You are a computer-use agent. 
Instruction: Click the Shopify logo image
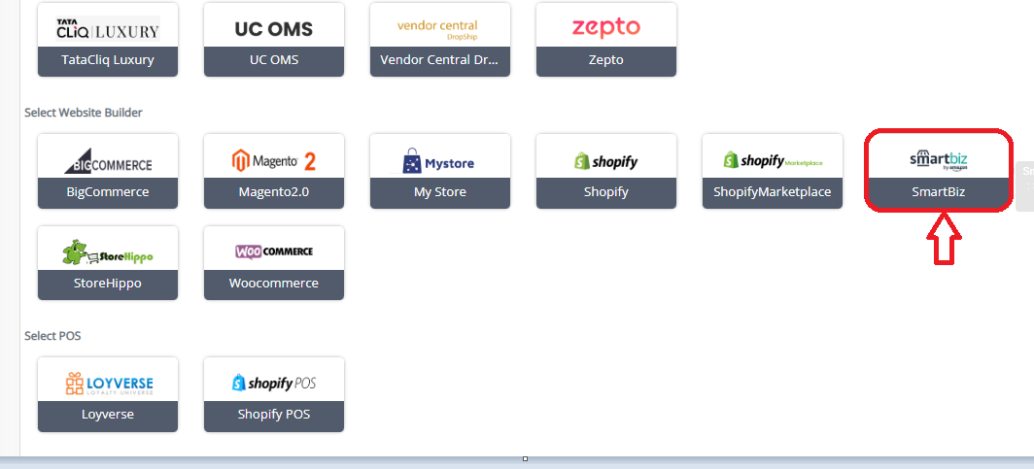point(605,161)
